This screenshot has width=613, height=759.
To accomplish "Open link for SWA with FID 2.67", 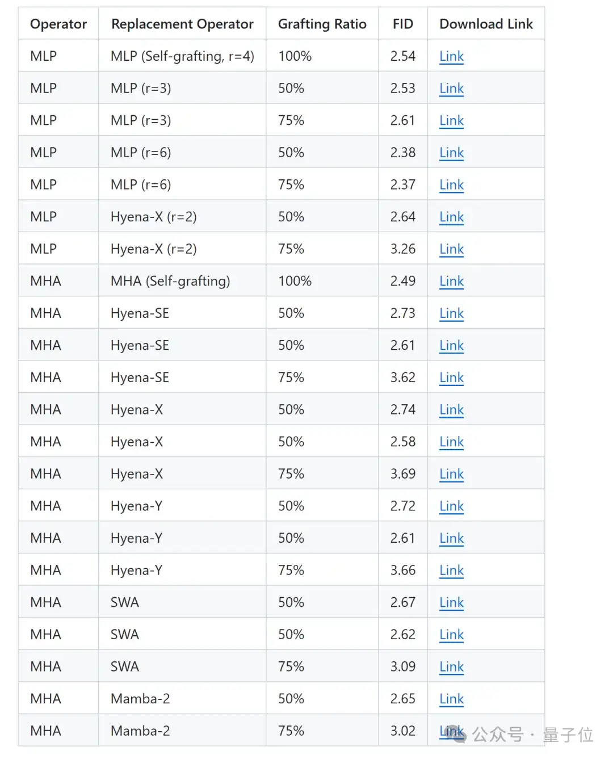I will pos(451,602).
